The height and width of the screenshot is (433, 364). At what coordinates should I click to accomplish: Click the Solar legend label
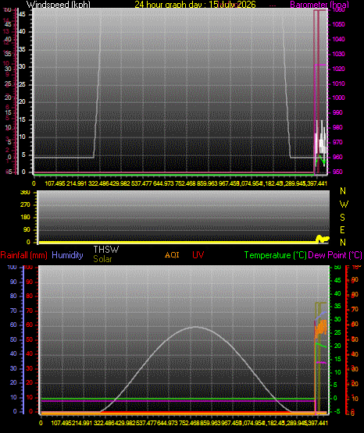(102, 259)
